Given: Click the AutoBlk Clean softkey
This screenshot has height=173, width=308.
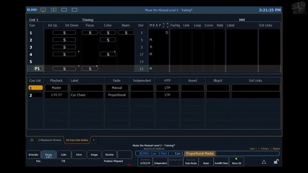Looking at the screenshot, I should pyautogui.click(x=221, y=161).
